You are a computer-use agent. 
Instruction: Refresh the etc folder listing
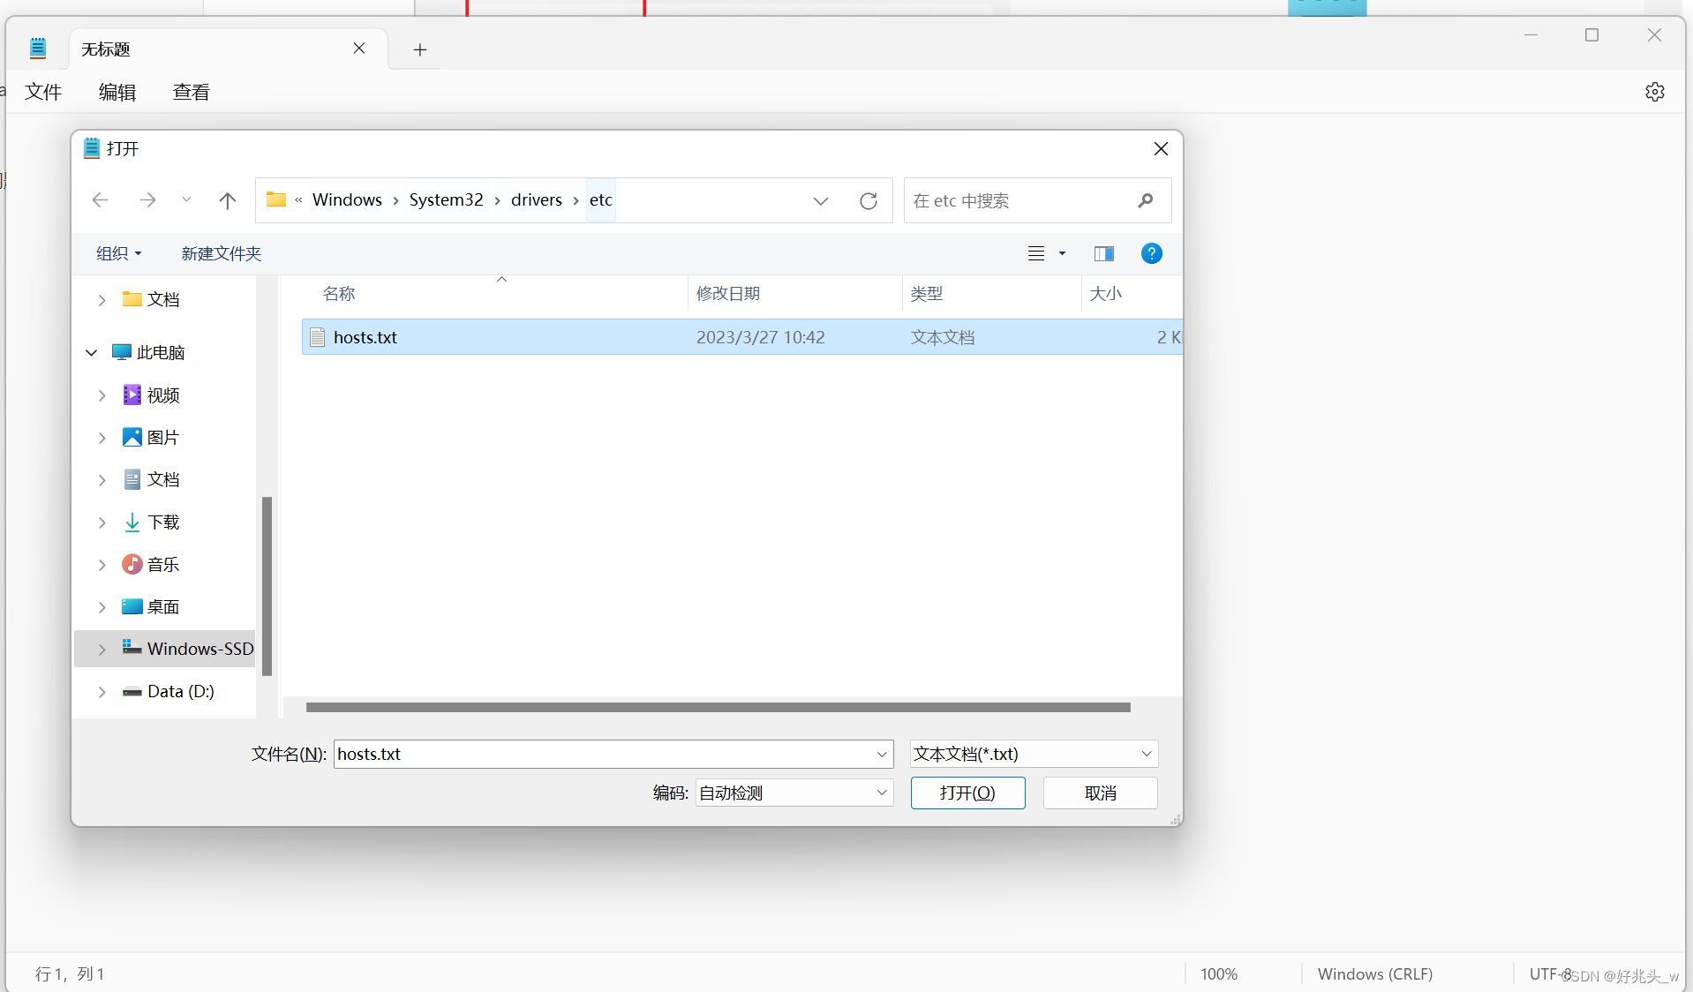[x=869, y=200]
